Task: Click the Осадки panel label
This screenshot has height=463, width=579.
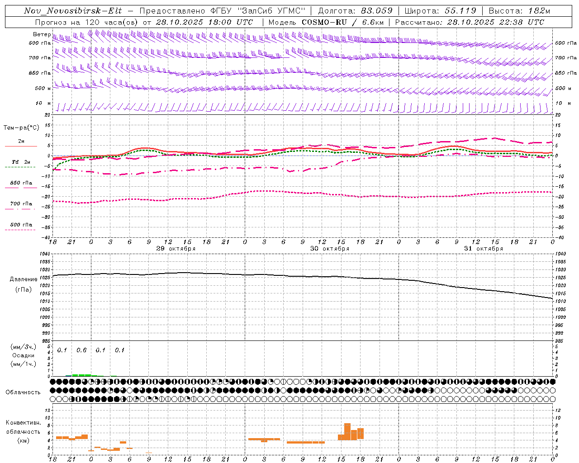Action: pos(24,355)
